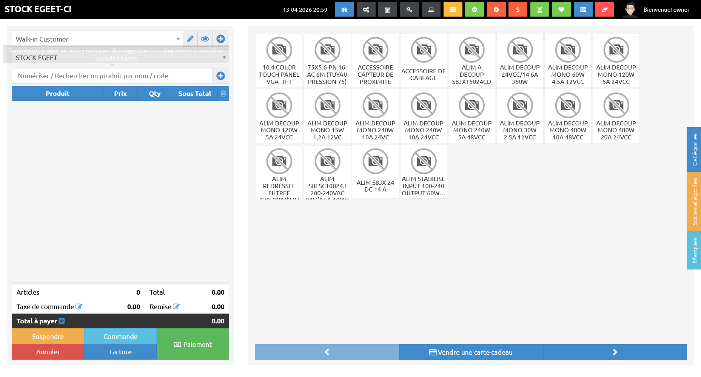
Task: Click the Suspendre button
Action: pyautogui.click(x=48, y=336)
